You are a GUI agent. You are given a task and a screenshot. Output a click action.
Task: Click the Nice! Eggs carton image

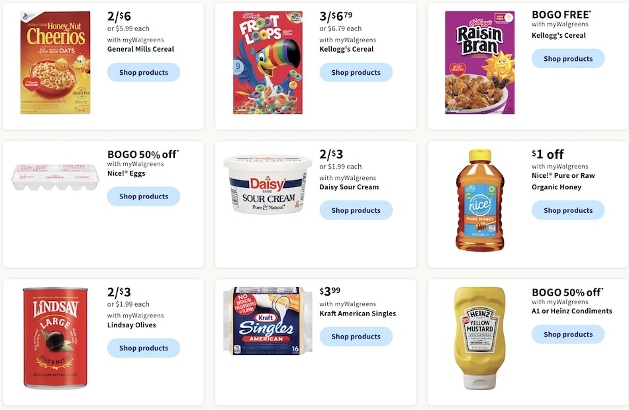click(x=56, y=177)
